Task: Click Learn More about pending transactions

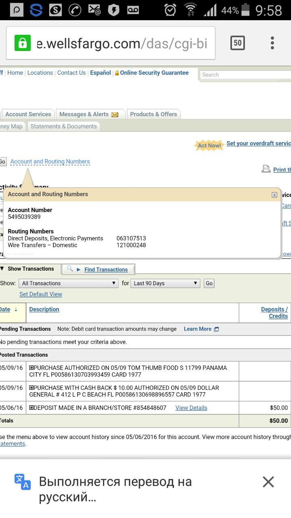Action: tap(198, 329)
